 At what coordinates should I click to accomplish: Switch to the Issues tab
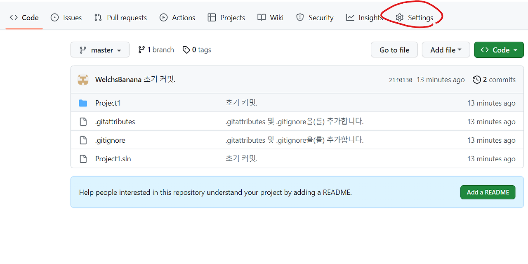[x=66, y=18]
